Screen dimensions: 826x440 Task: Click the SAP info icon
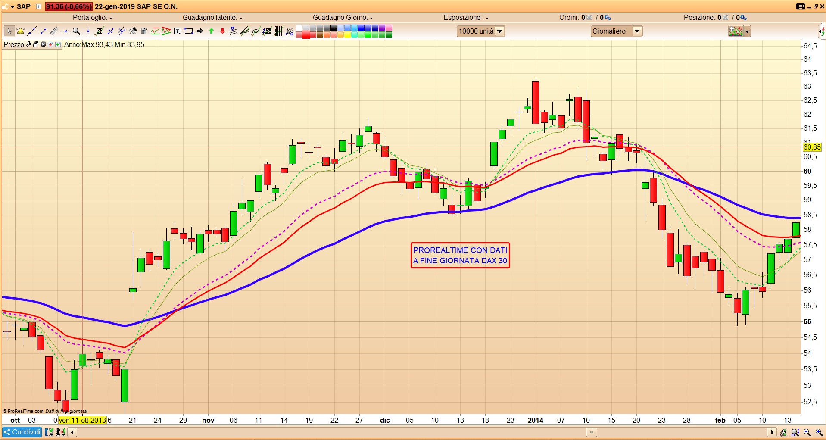pyautogui.click(x=39, y=6)
